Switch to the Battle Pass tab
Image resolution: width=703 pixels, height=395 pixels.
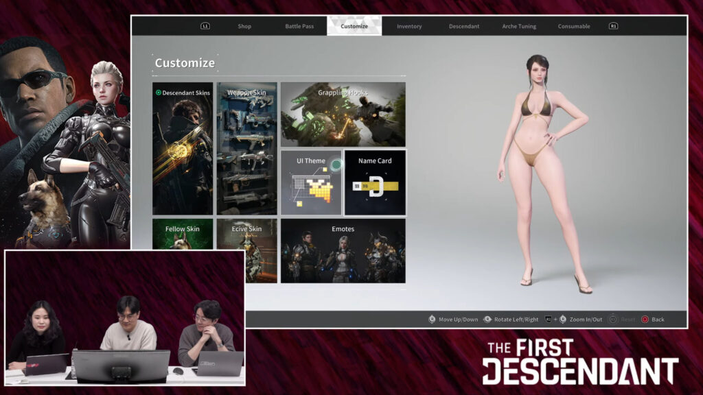299,26
